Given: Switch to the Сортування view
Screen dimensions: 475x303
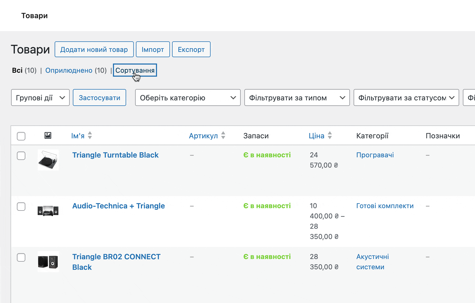Looking at the screenshot, I should pos(135,70).
